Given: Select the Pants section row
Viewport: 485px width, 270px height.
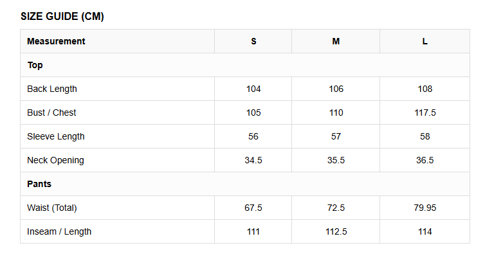Looking at the screenshot, I should pos(245,184).
